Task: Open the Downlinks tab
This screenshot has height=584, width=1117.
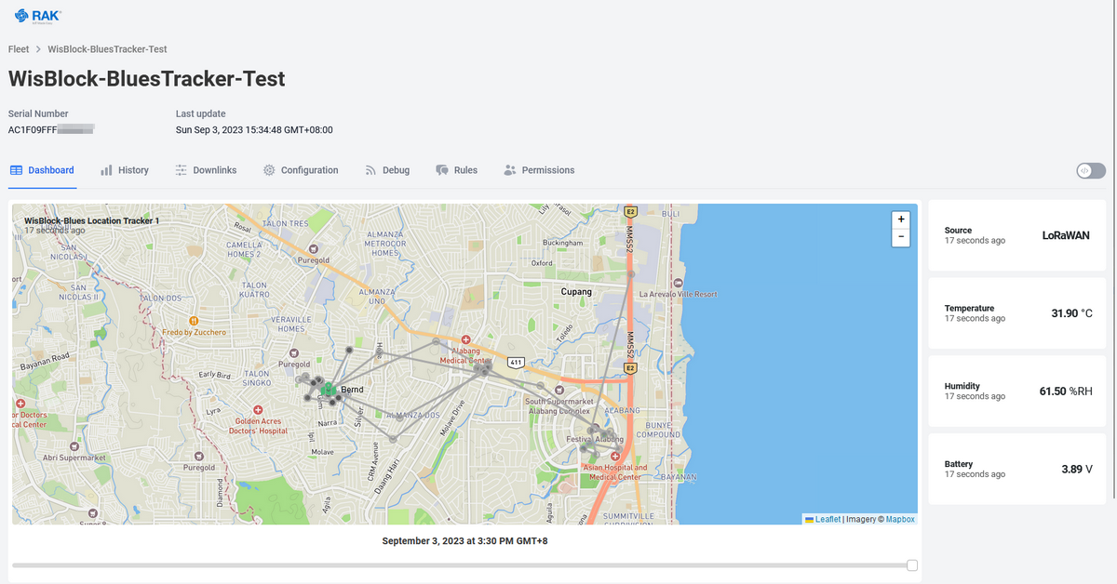Action: [x=206, y=170]
